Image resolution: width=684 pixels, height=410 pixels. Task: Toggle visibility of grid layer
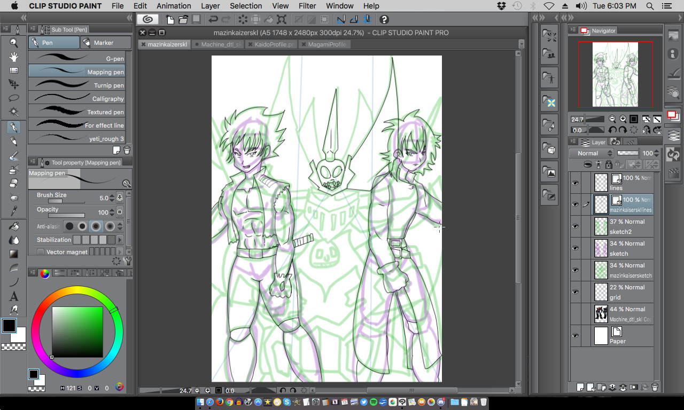[x=576, y=292]
